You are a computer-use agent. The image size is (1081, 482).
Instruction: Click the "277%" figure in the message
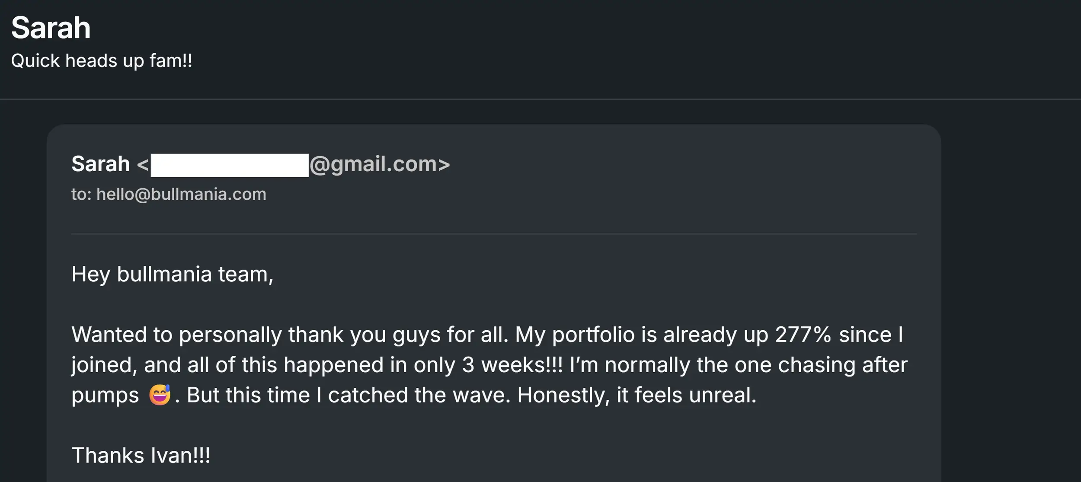click(x=803, y=335)
